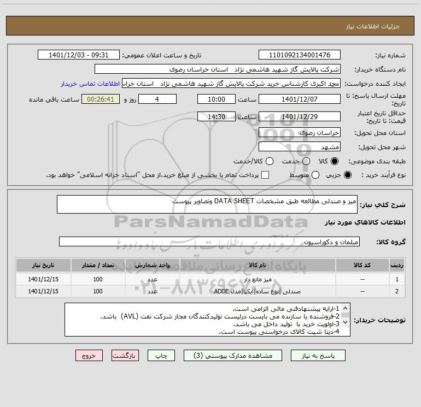Click the کد کالا column header
This screenshot has width=421, height=407.
point(362,265)
